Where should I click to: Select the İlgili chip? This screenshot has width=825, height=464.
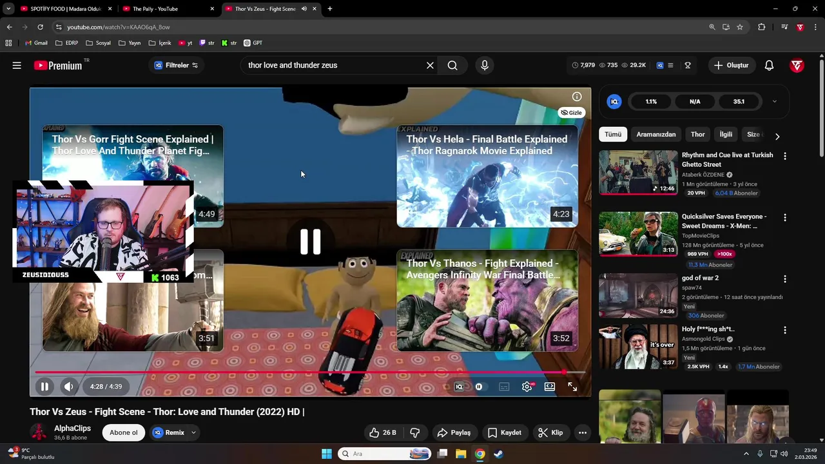pyautogui.click(x=726, y=135)
